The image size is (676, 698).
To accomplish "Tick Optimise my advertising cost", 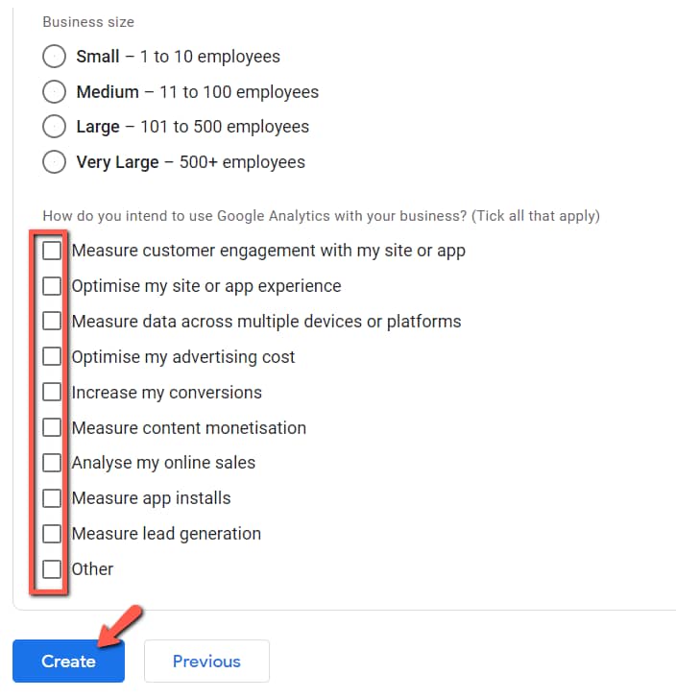I will pyautogui.click(x=52, y=357).
